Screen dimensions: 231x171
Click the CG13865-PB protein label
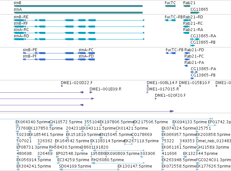(203, 75)
